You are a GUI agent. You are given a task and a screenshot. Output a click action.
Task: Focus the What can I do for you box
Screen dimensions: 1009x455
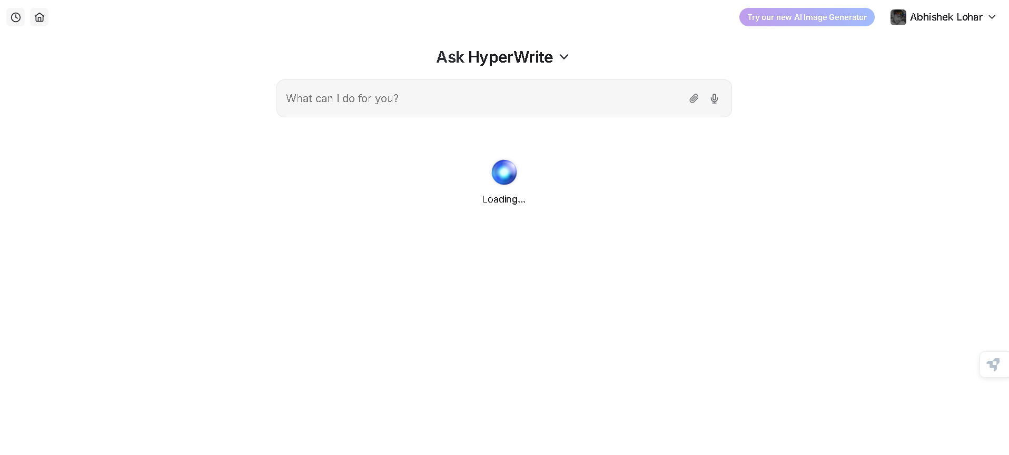click(504, 98)
